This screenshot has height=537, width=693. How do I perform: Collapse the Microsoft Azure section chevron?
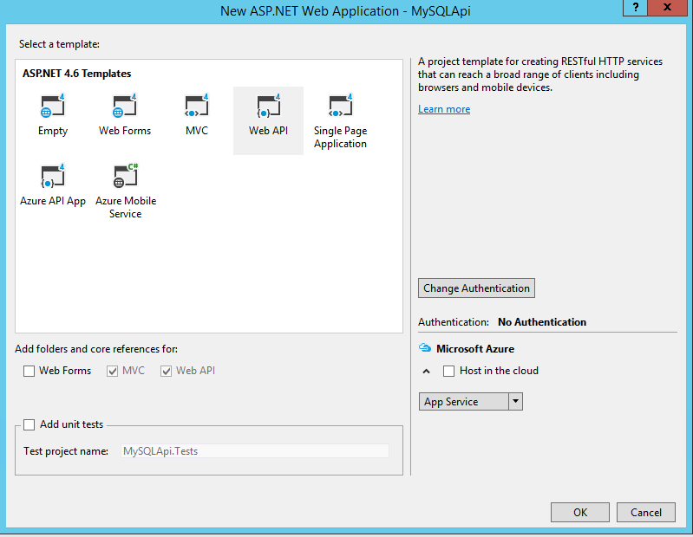pos(426,371)
